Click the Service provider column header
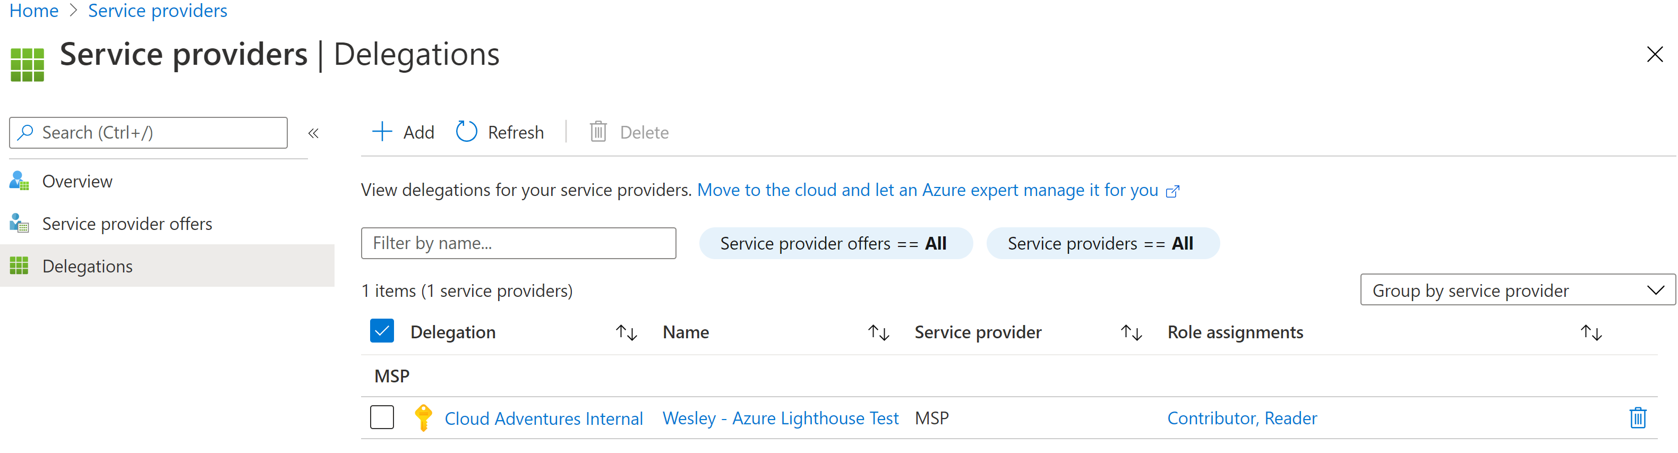The width and height of the screenshot is (1678, 453). pyautogui.click(x=978, y=332)
